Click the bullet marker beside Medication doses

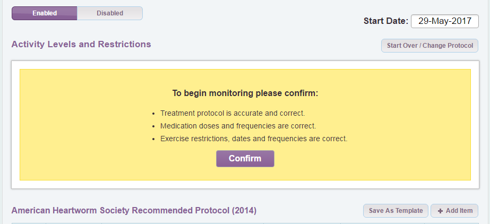[153, 126]
